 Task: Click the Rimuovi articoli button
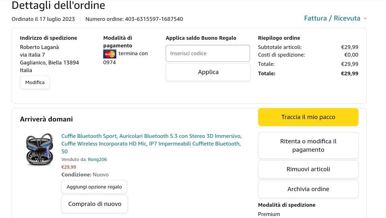[x=308, y=169]
